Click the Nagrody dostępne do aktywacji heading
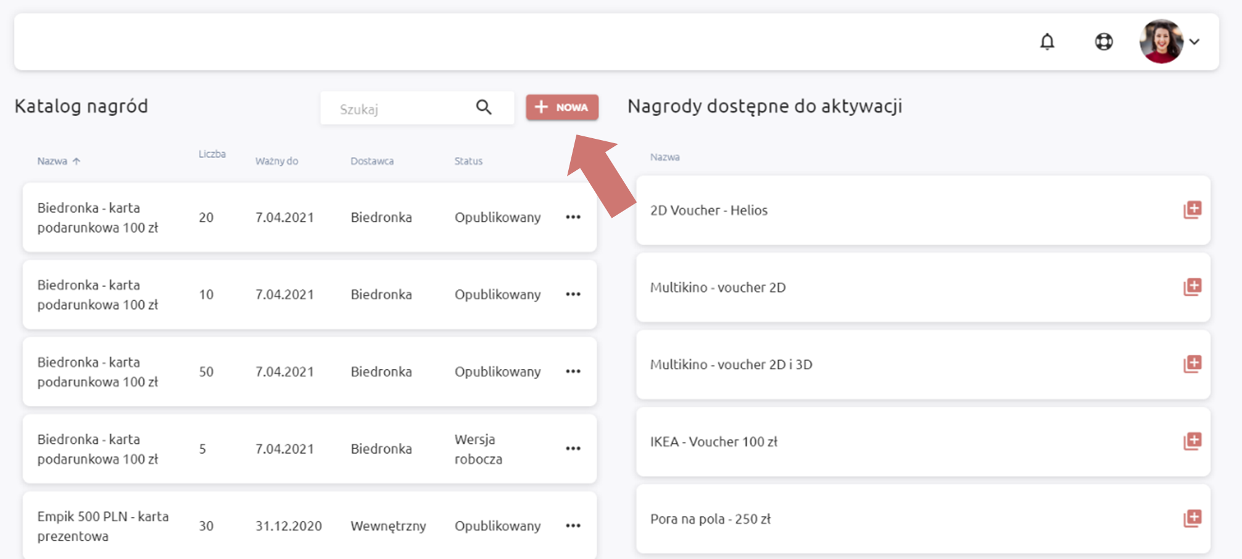 click(x=764, y=106)
